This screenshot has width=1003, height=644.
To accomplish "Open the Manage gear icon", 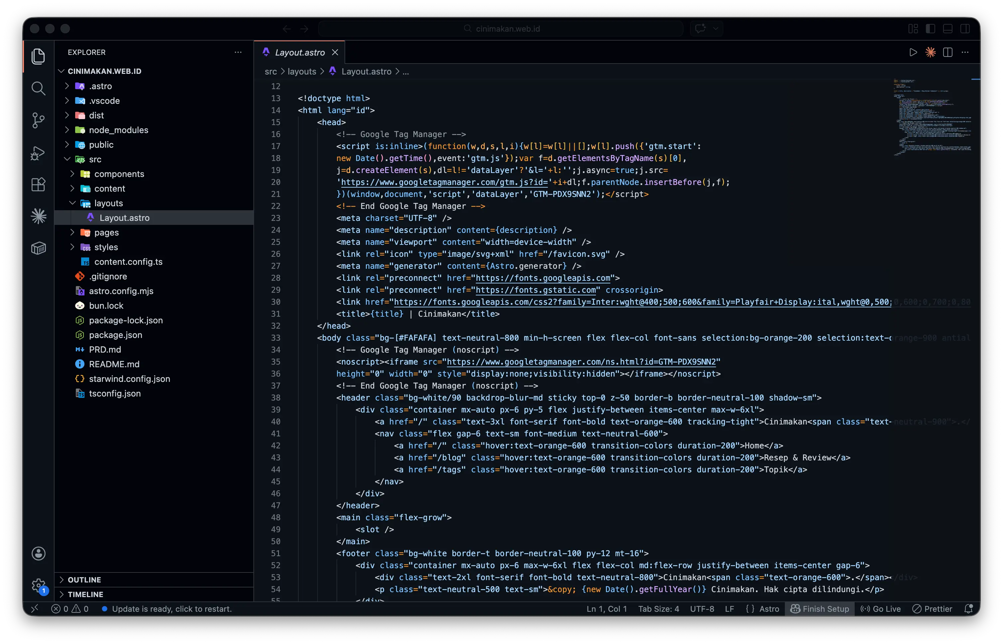I will (x=39, y=585).
